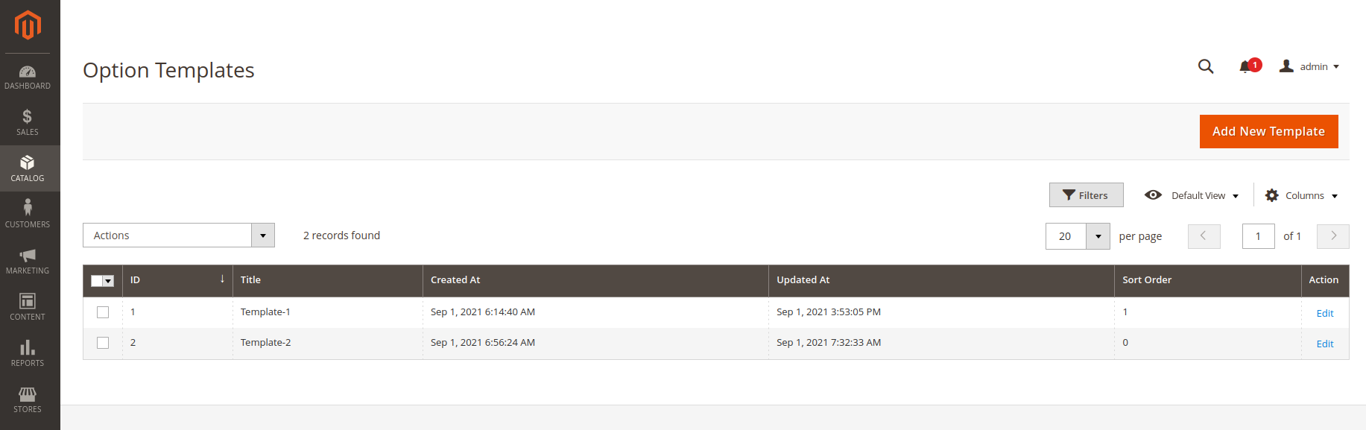1366x430 pixels.
Task: Open the Dashboard sidebar icon
Action: pos(28,72)
